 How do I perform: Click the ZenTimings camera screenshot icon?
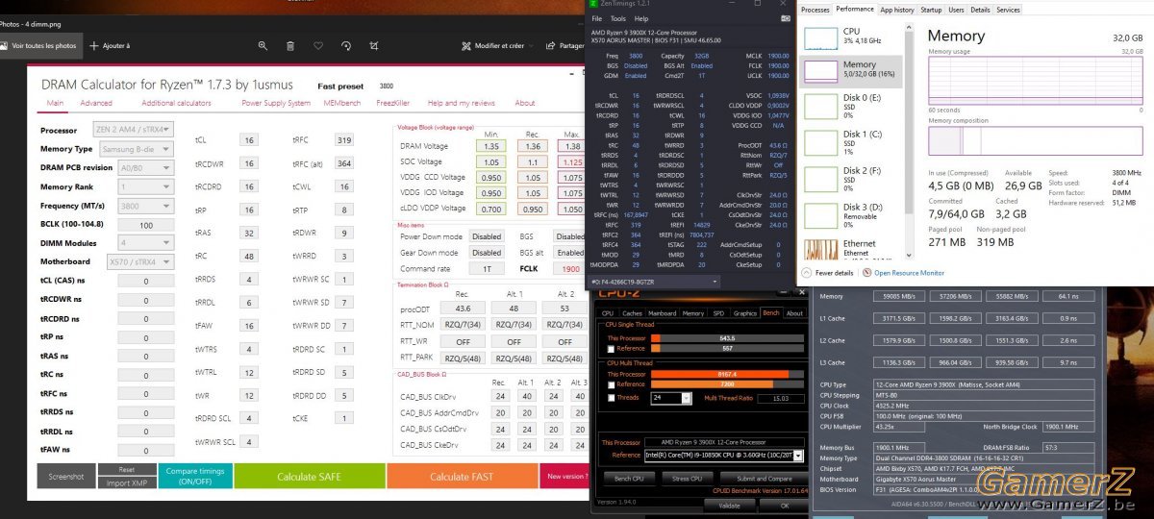click(x=785, y=18)
